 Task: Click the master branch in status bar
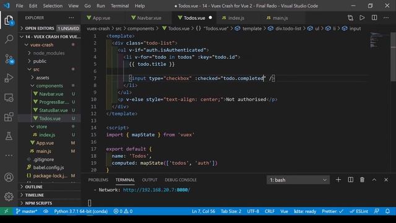click(x=27, y=211)
